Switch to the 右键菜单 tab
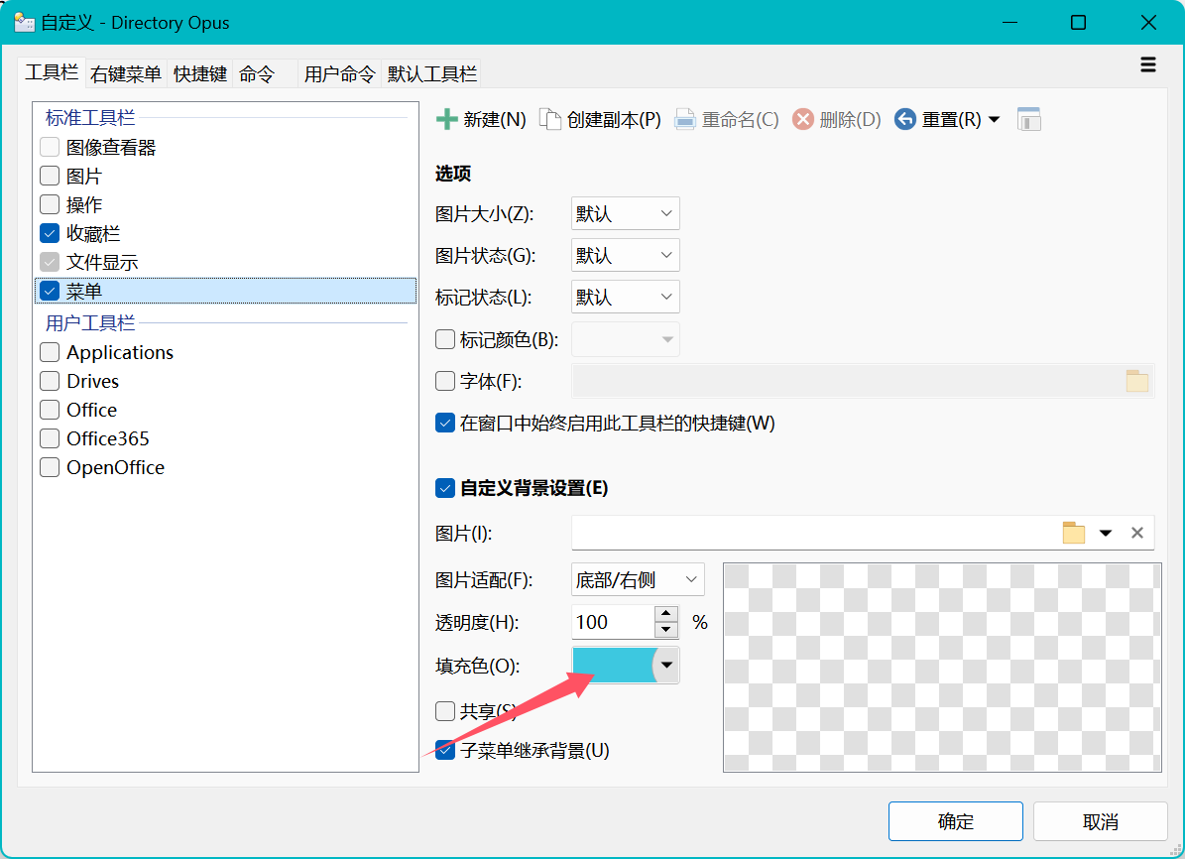The height and width of the screenshot is (859, 1185). (126, 74)
